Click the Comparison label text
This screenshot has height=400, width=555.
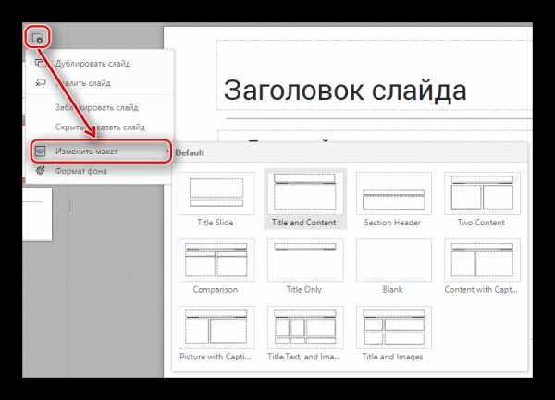[x=216, y=290]
